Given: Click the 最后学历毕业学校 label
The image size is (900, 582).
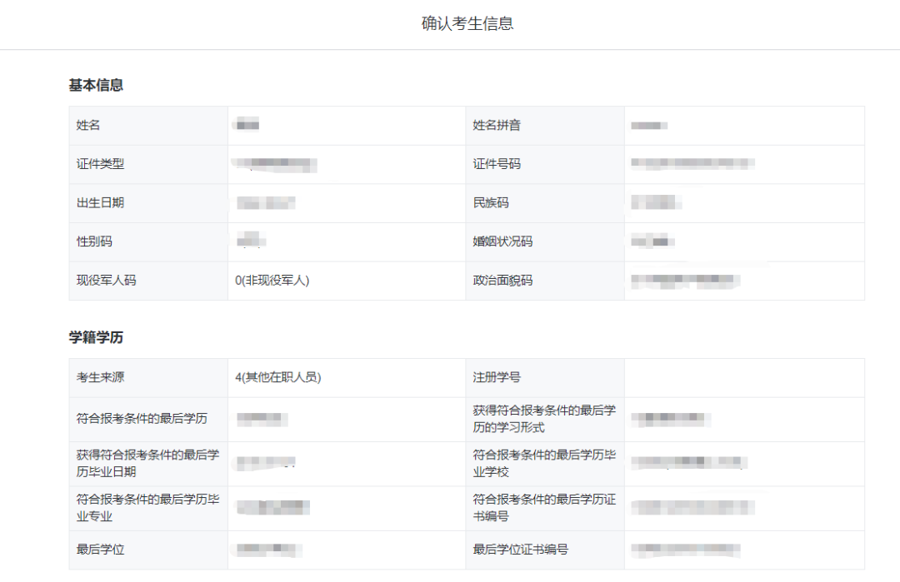Looking at the screenshot, I should pyautogui.click(x=544, y=463).
